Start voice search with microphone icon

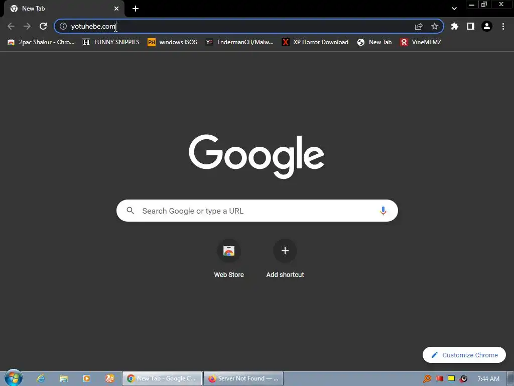[383, 211]
